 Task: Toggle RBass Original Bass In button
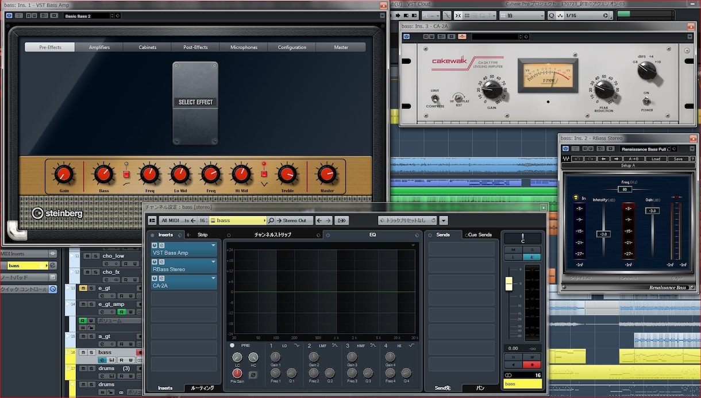(x=576, y=198)
